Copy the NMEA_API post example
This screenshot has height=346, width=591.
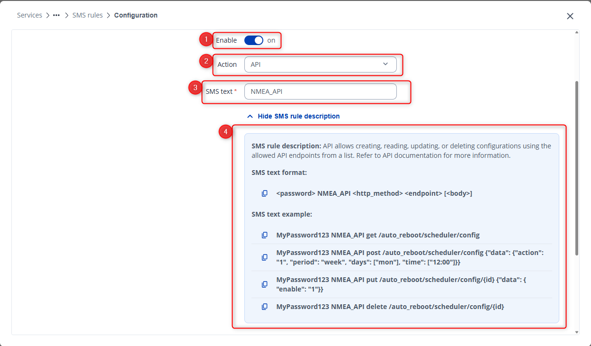(x=265, y=257)
